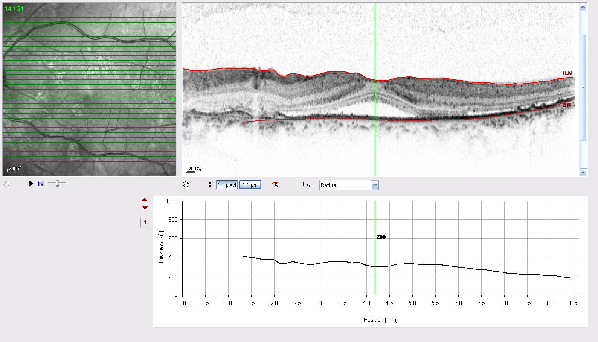Click the red down triangle by thickness graph

[x=145, y=208]
